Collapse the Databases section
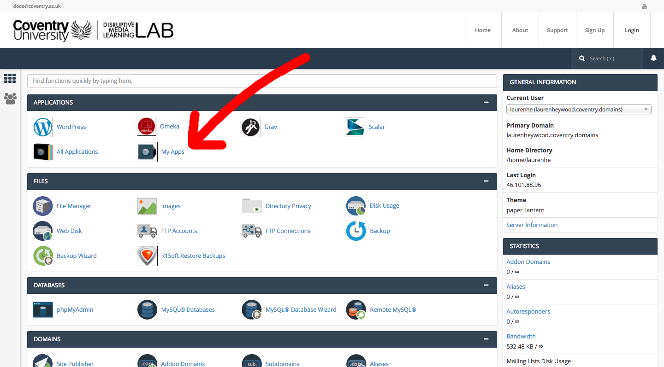 (x=486, y=285)
